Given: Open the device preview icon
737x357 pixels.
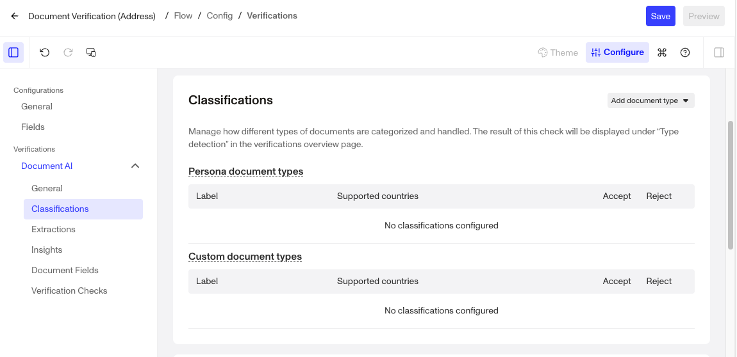Looking at the screenshot, I should pos(91,52).
